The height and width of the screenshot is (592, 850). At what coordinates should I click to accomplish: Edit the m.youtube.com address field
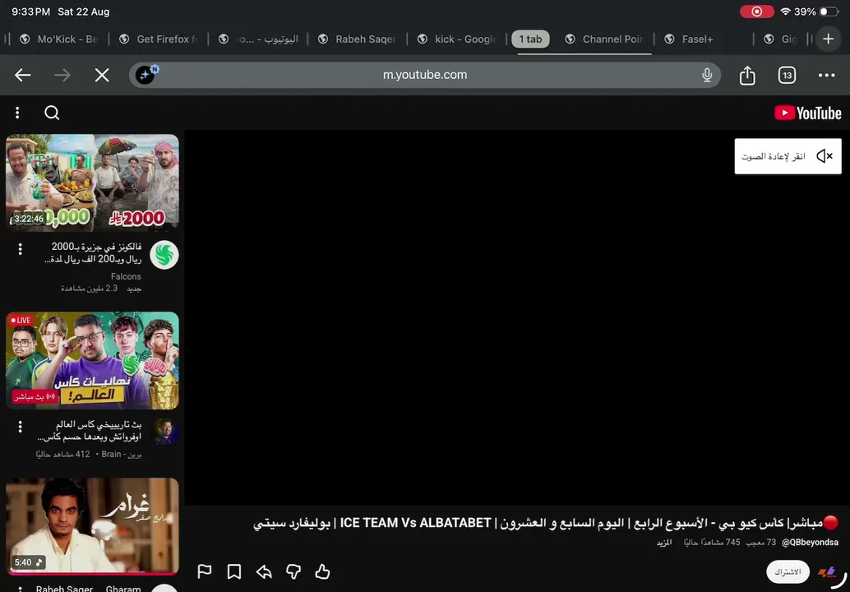424,75
